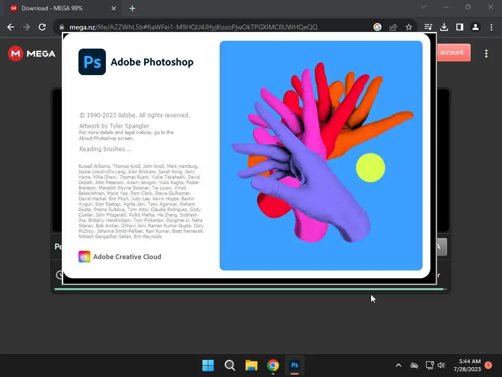502x377 pixels.
Task: Open the Chrome three-dot menu
Action: click(491, 27)
